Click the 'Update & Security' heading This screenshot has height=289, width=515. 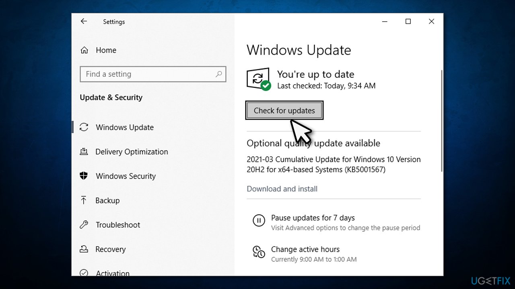pos(111,98)
